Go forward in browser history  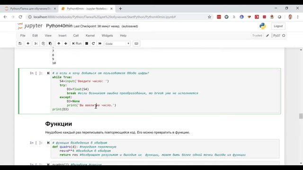(x=13, y=17)
